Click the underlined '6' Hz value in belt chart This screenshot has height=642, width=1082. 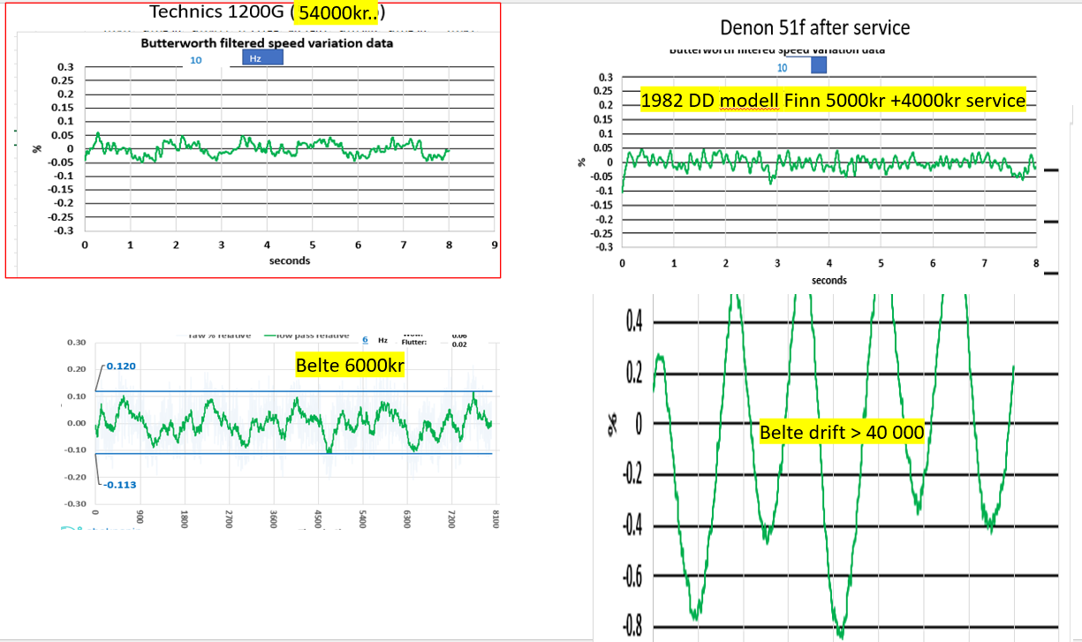pyautogui.click(x=365, y=339)
